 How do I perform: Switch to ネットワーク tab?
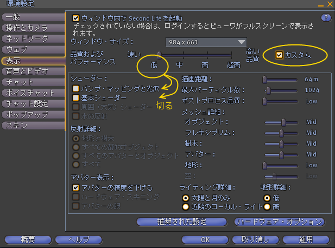click(x=33, y=38)
